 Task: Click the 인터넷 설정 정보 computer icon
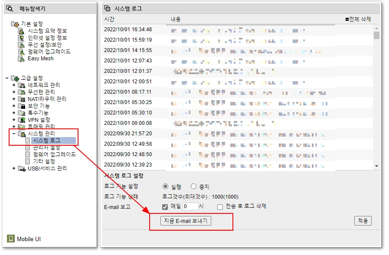point(22,38)
